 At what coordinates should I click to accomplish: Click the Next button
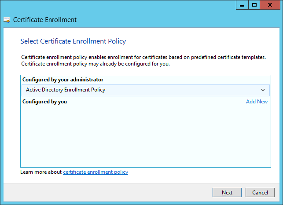coord(227,193)
